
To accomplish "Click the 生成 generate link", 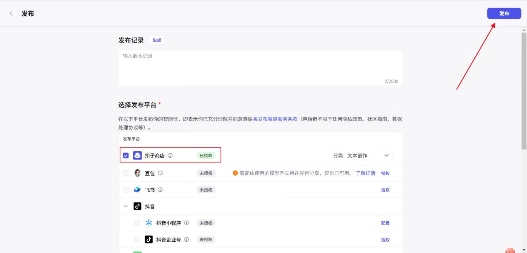I will click(157, 40).
